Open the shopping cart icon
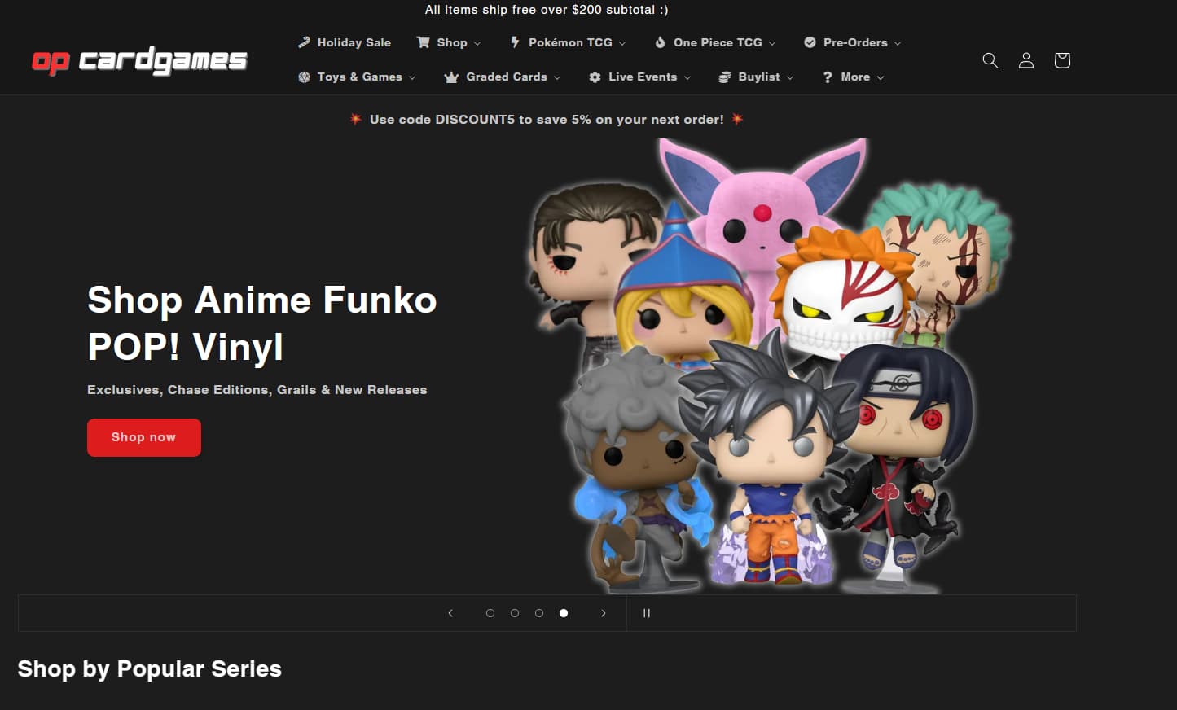Viewport: 1177px width, 710px height. [1061, 60]
